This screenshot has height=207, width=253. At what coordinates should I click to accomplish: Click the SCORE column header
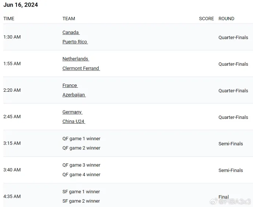206,18
